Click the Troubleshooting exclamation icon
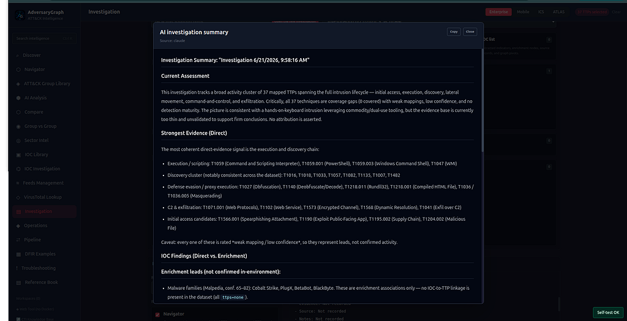 click(17, 268)
